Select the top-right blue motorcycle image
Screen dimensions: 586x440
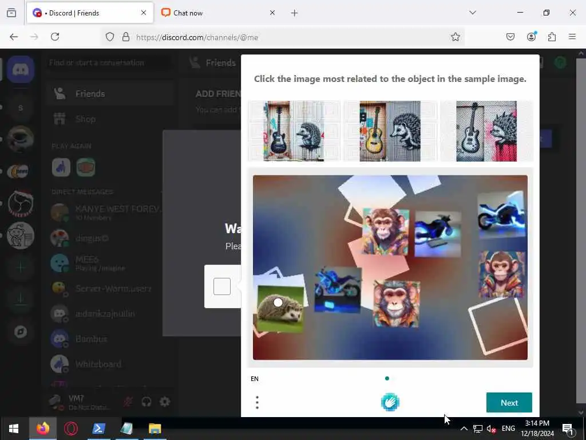tap(501, 214)
